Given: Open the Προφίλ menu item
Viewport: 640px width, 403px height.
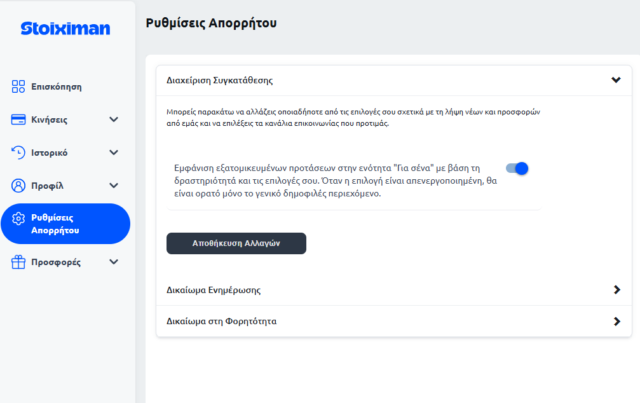Looking at the screenshot, I should (x=65, y=186).
